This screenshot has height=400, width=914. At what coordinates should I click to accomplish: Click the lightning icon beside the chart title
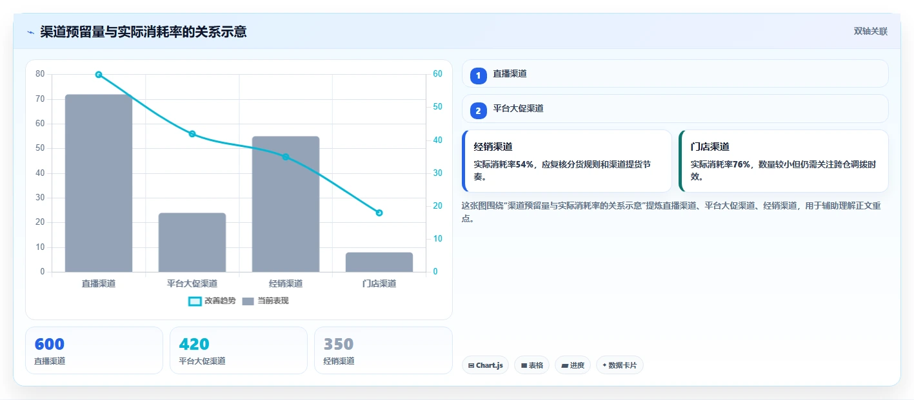tap(30, 32)
